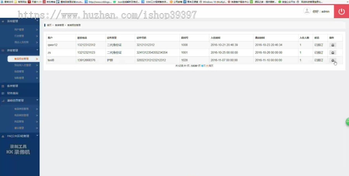Open the Windows 10 (Multipl... bookmark
Image resolution: width=349 pixels, height=176 pixels.
(x=213, y=2)
